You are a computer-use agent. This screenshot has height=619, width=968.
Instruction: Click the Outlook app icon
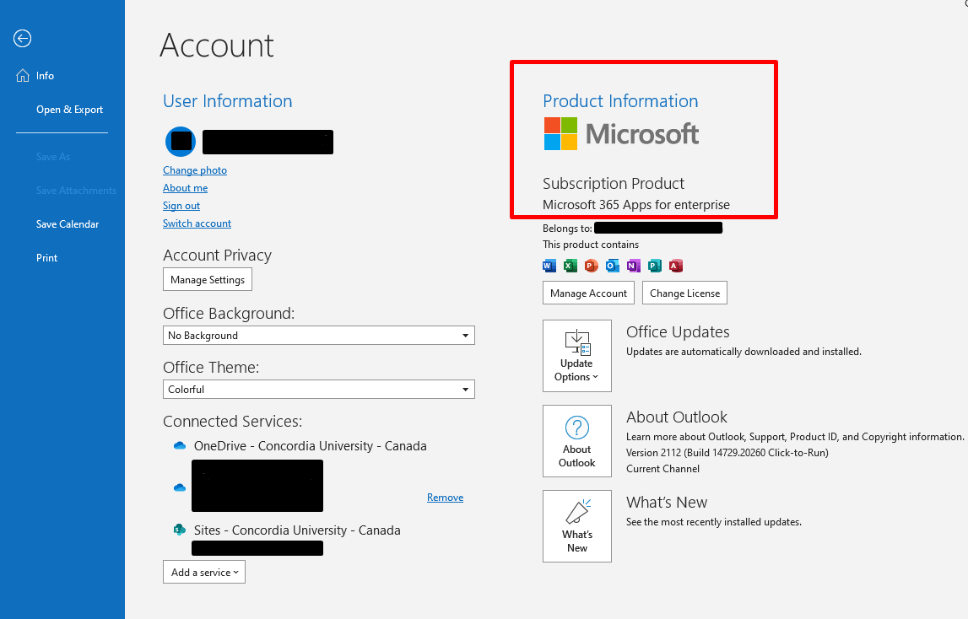click(613, 266)
